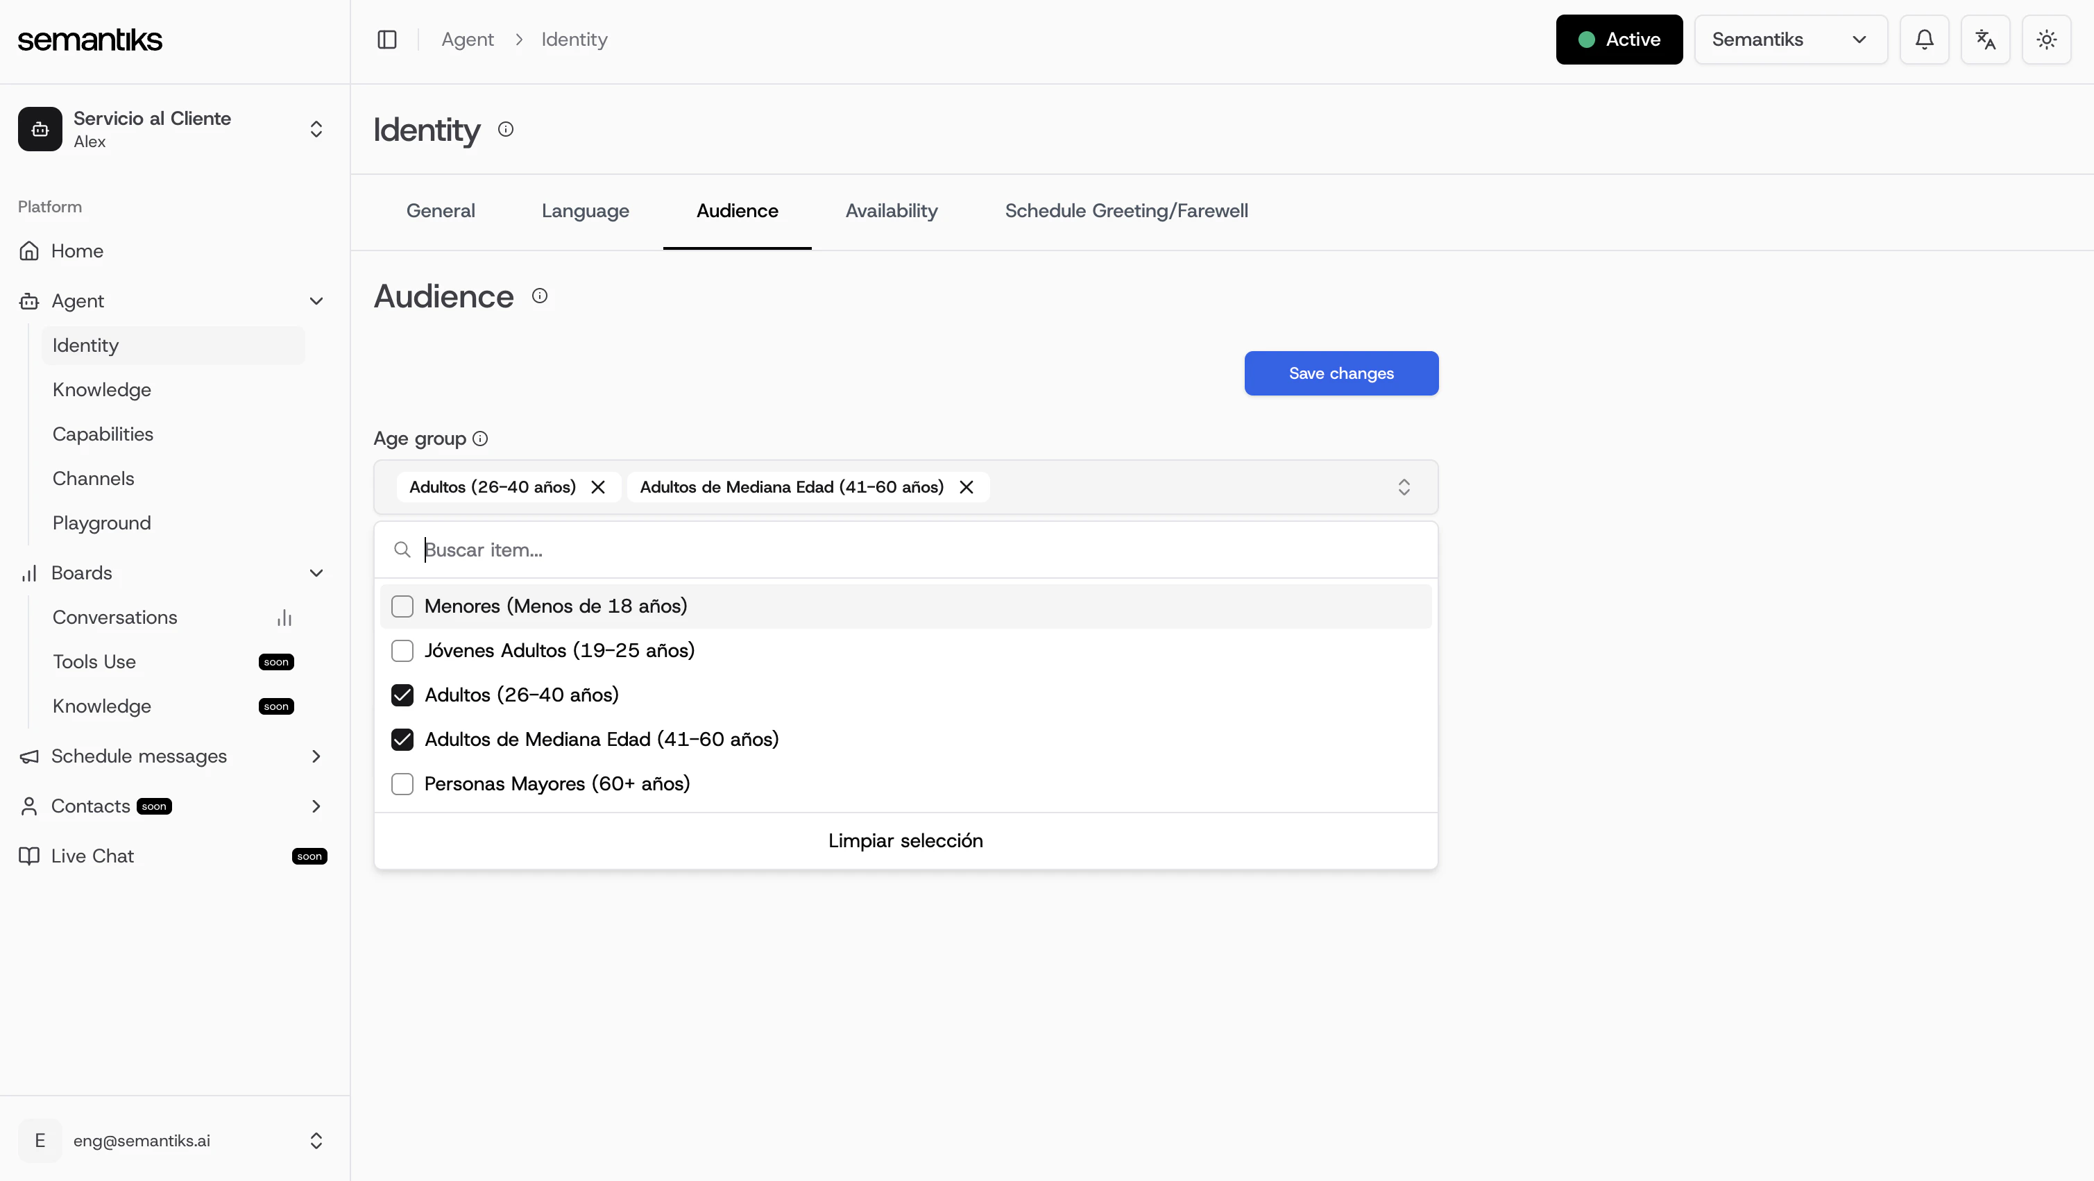The width and height of the screenshot is (2094, 1181).
Task: Toggle the light theme sun icon
Action: 2046,39
